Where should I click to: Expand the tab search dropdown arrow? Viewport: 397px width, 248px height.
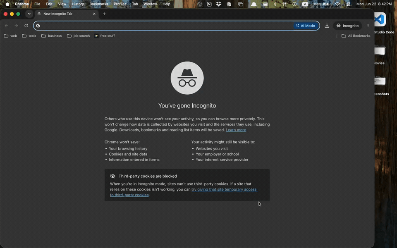[x=29, y=14]
